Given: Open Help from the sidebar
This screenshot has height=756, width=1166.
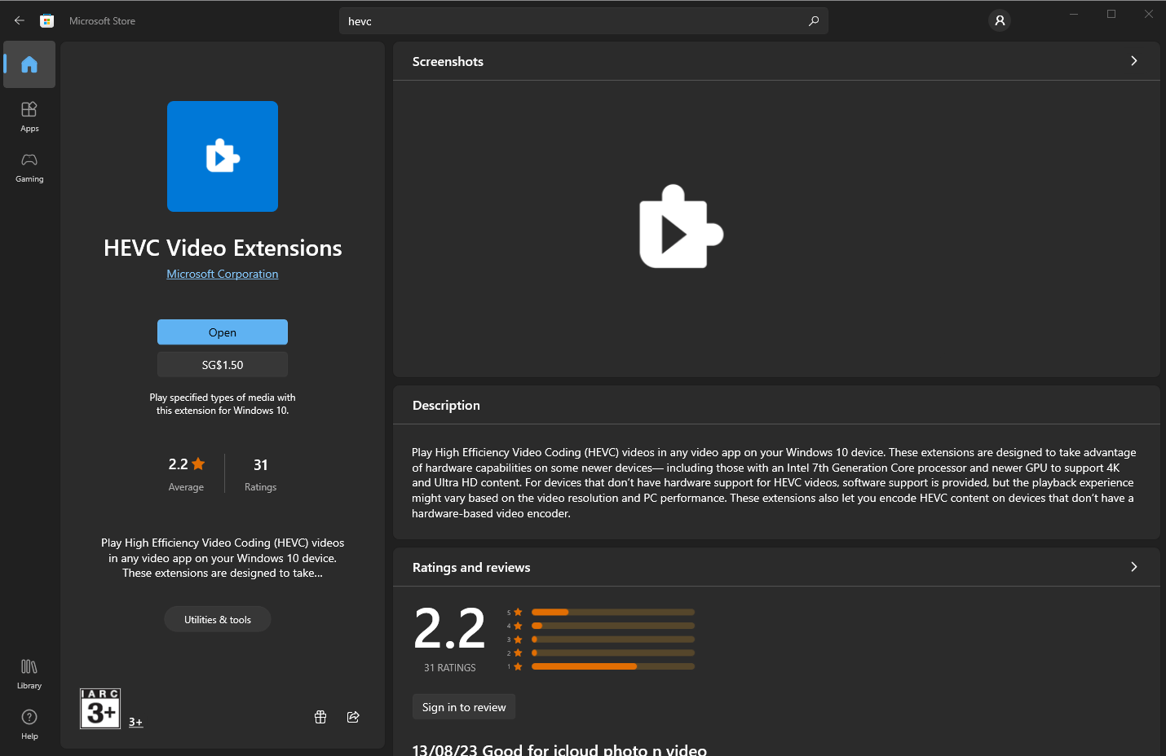Looking at the screenshot, I should coord(29,724).
